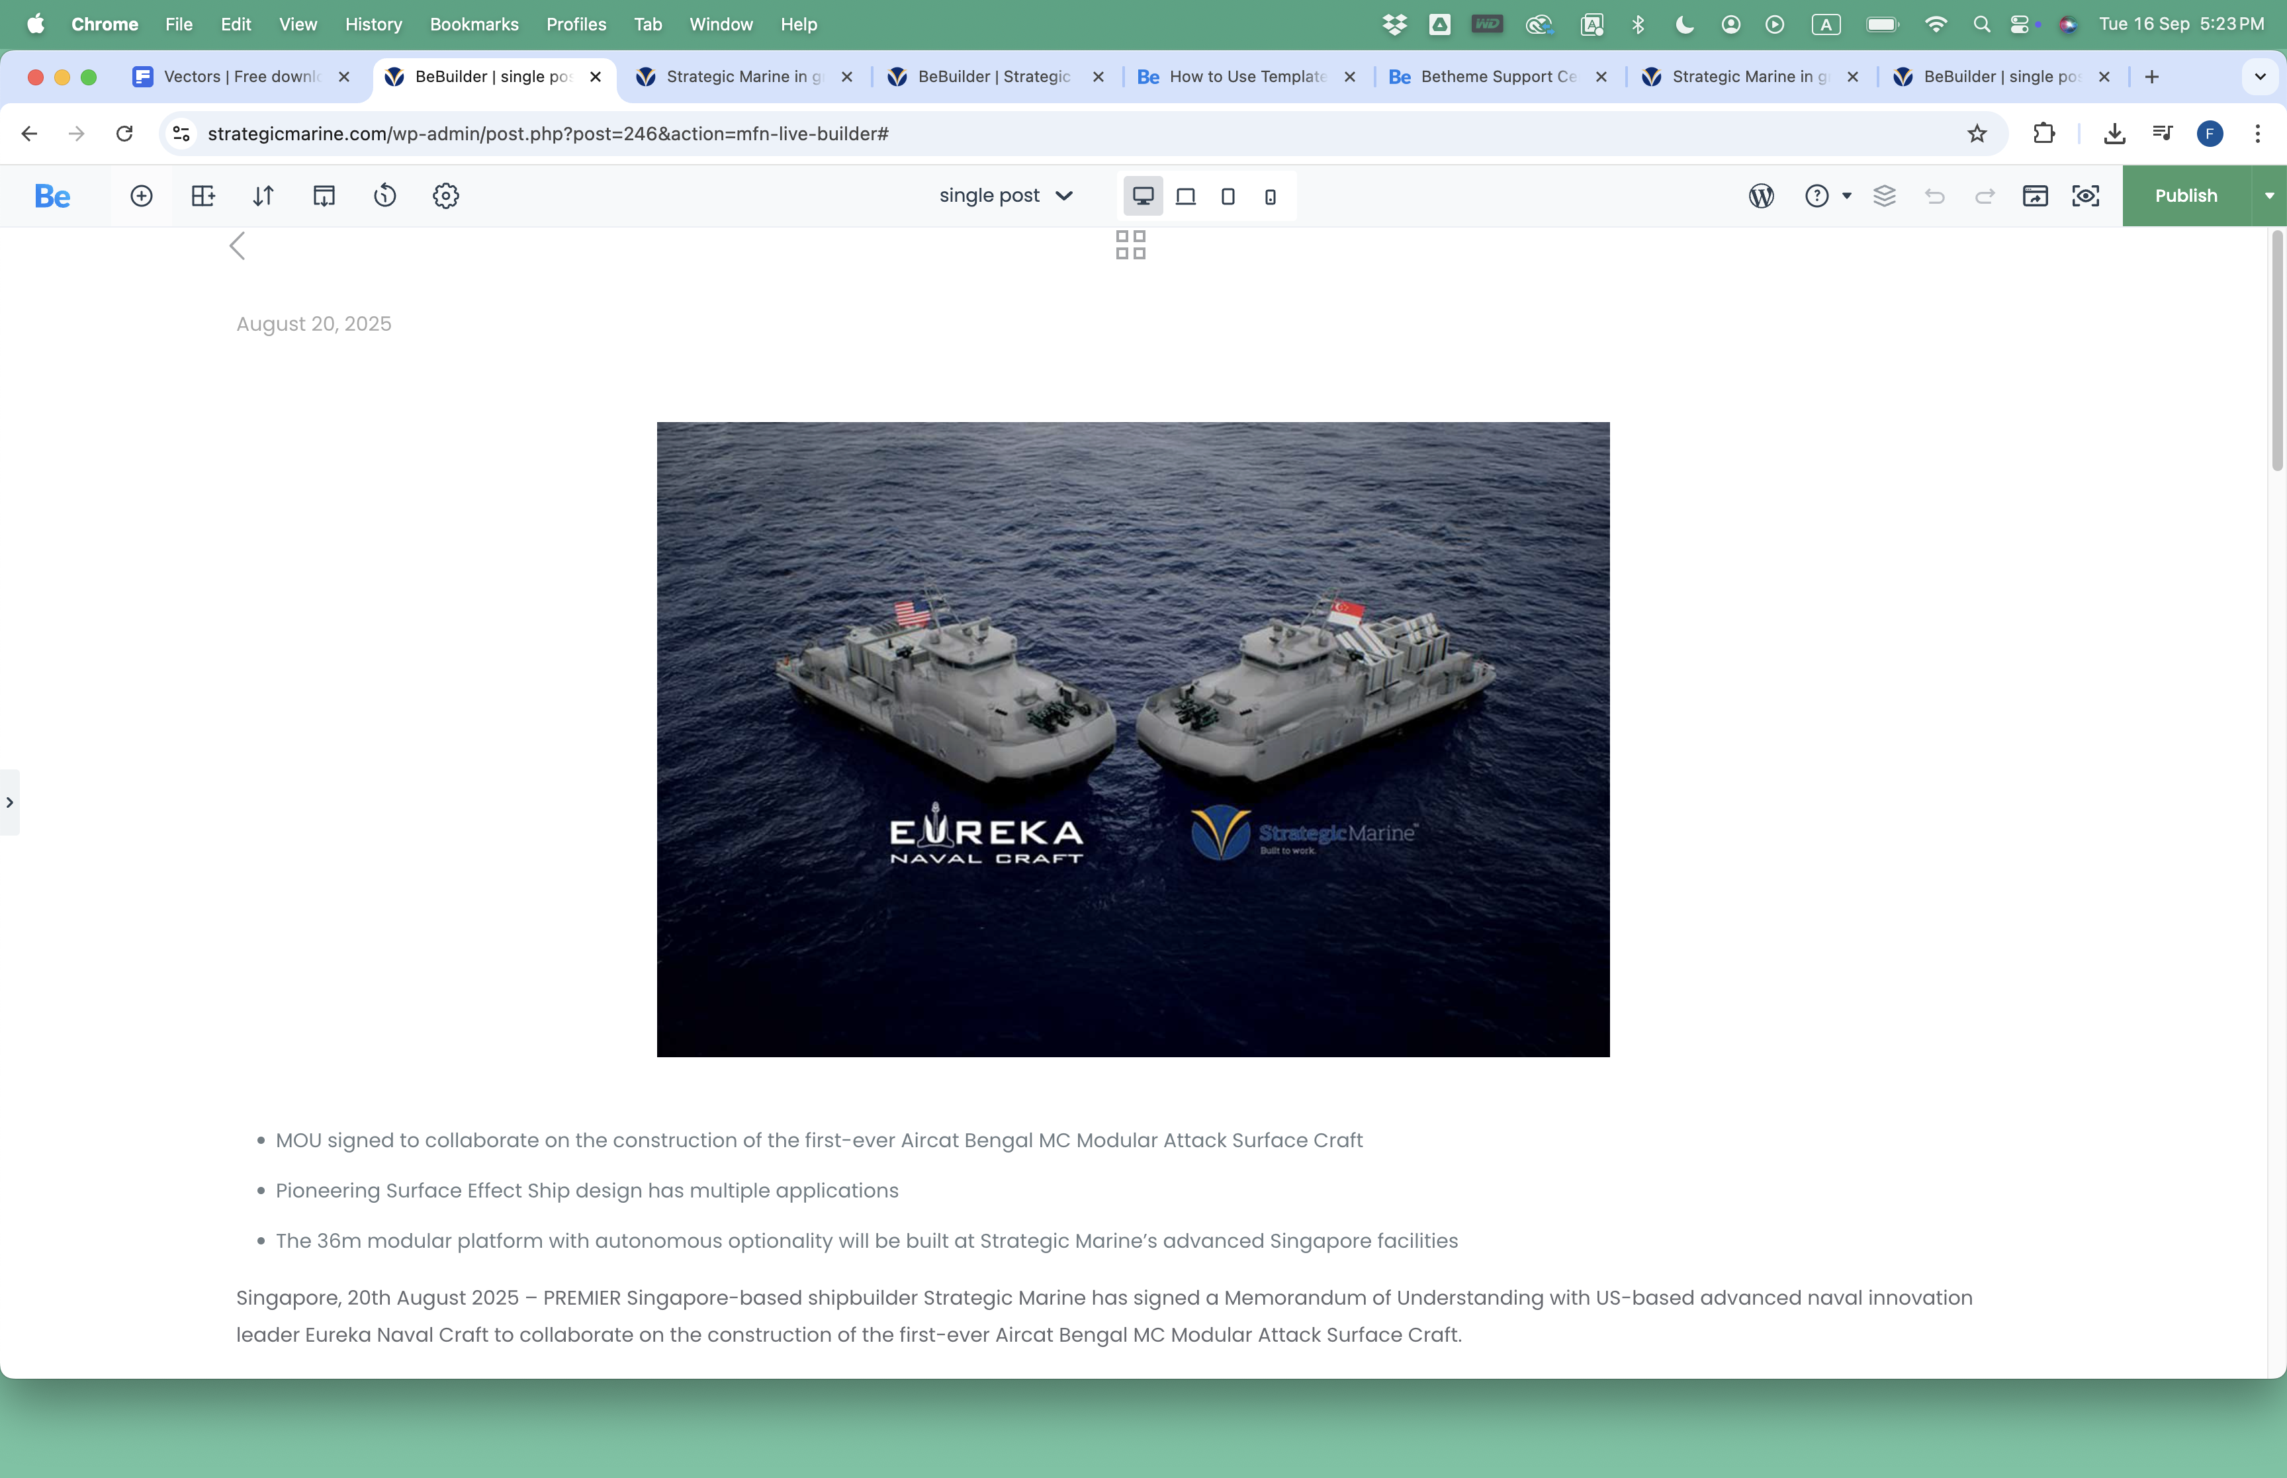2287x1478 pixels.
Task: Open Spotlight search in menu bar
Action: pos(1982,24)
